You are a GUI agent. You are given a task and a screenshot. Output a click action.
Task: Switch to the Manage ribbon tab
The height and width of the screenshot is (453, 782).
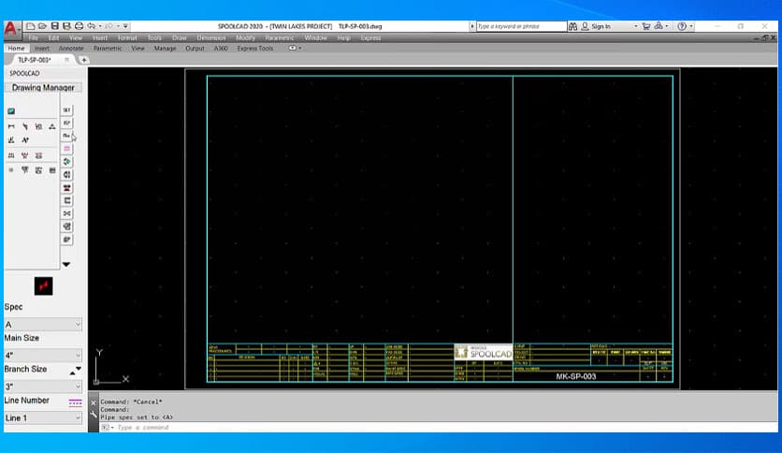(165, 49)
